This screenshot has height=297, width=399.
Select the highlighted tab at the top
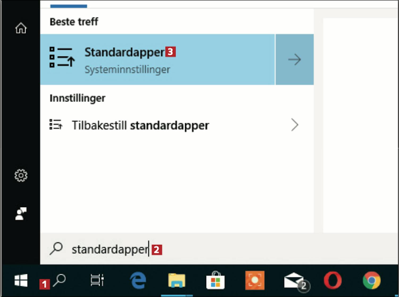(x=69, y=6)
